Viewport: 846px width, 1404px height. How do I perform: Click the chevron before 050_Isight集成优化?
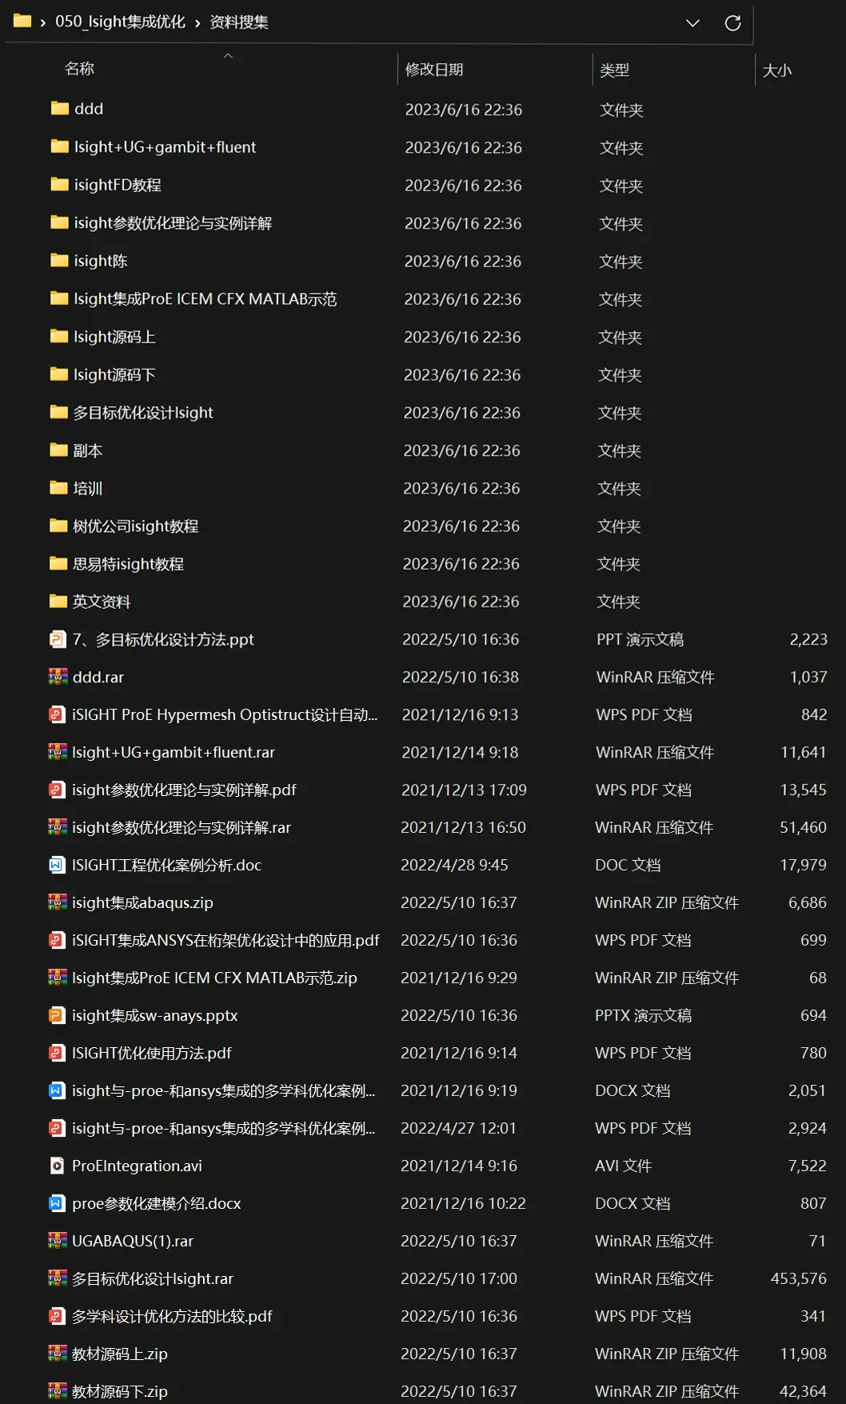pyautogui.click(x=42, y=23)
